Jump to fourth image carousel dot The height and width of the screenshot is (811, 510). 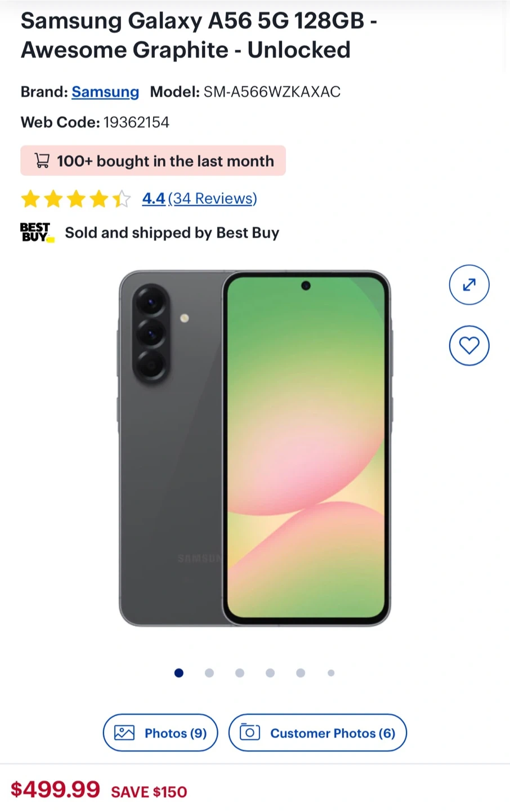pos(270,672)
